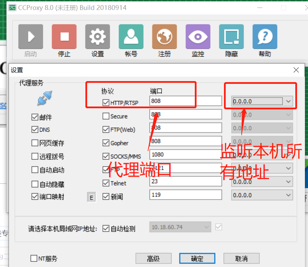Open the FTP row address dropdown

tap(262, 168)
